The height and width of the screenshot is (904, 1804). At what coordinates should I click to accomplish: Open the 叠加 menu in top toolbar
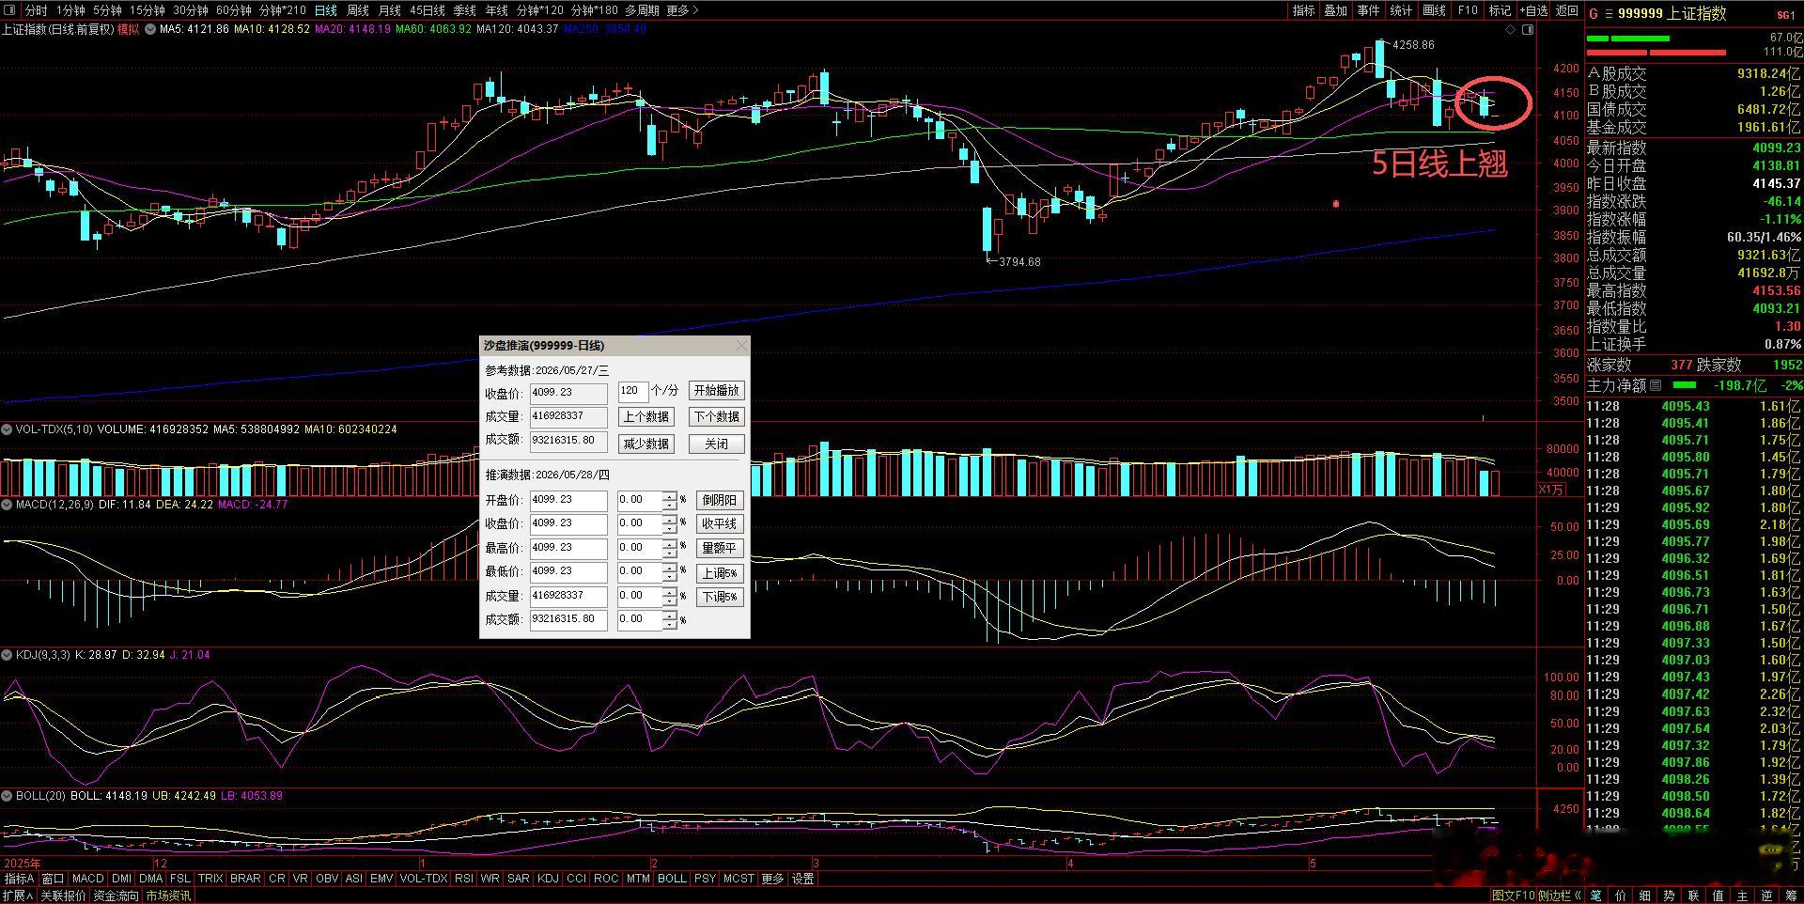click(1336, 10)
